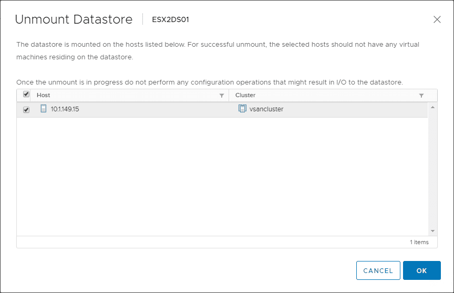Click the host list scrollbar track
The image size is (454, 293).
(432, 168)
